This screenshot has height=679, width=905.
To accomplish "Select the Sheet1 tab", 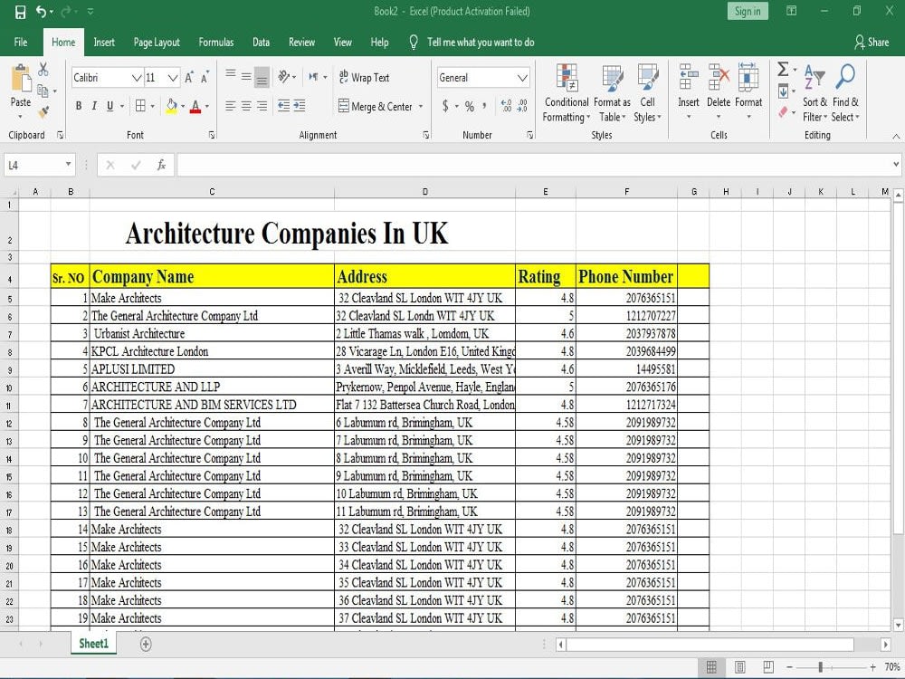I will click(93, 643).
